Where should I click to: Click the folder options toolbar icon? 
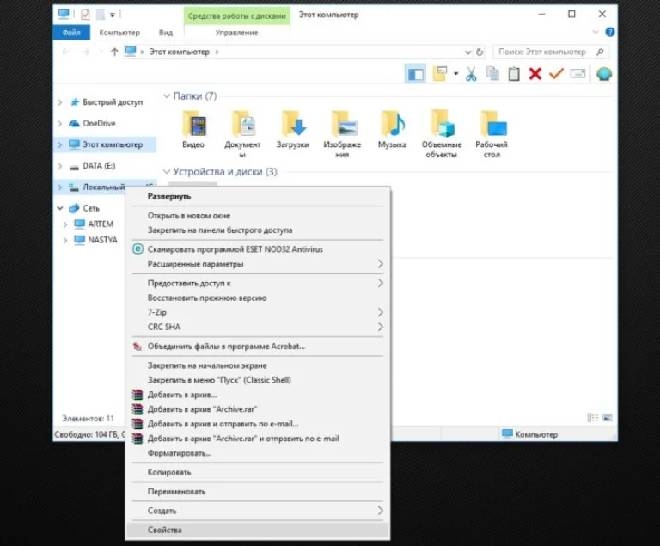(440, 74)
